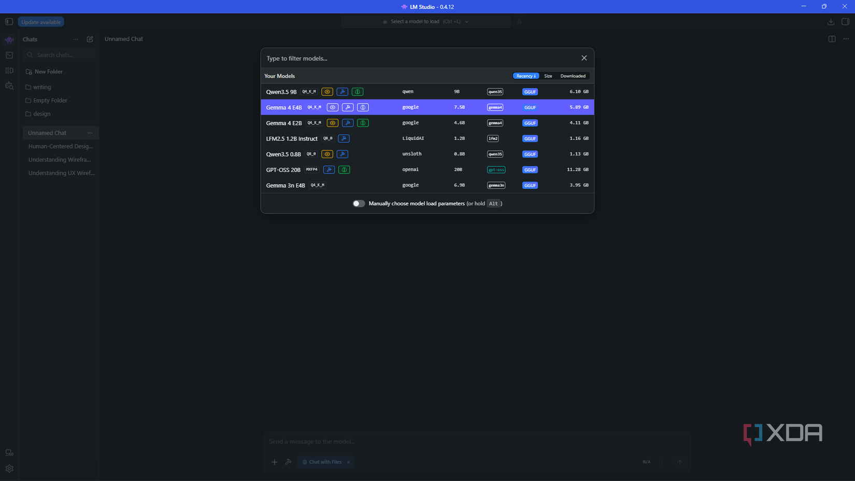
Task: Open the Chats view icon in left rail
Action: coord(9,39)
